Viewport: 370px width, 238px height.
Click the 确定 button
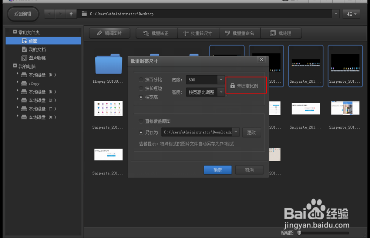[x=218, y=170]
